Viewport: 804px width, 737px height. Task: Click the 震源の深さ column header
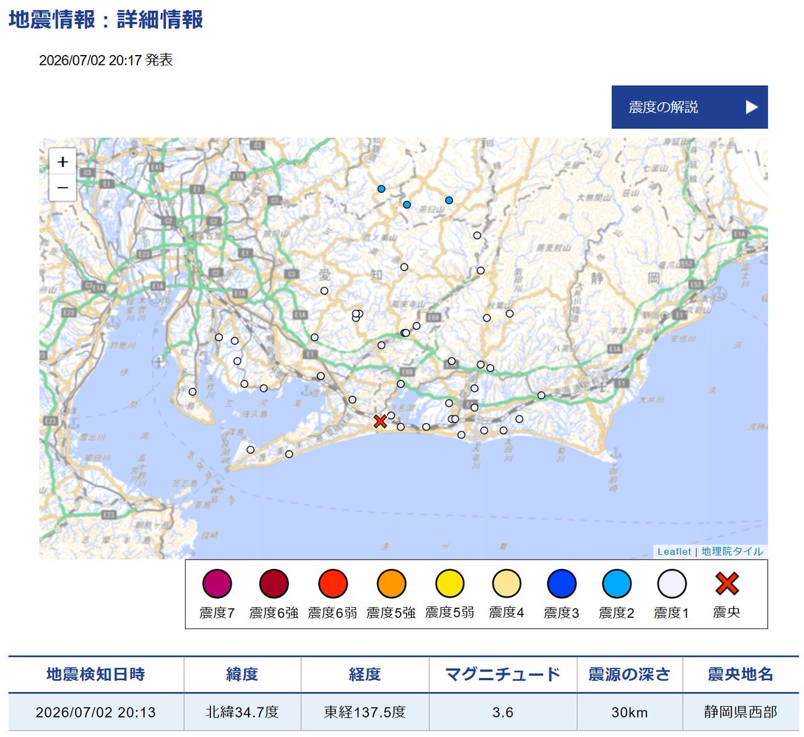(x=630, y=674)
